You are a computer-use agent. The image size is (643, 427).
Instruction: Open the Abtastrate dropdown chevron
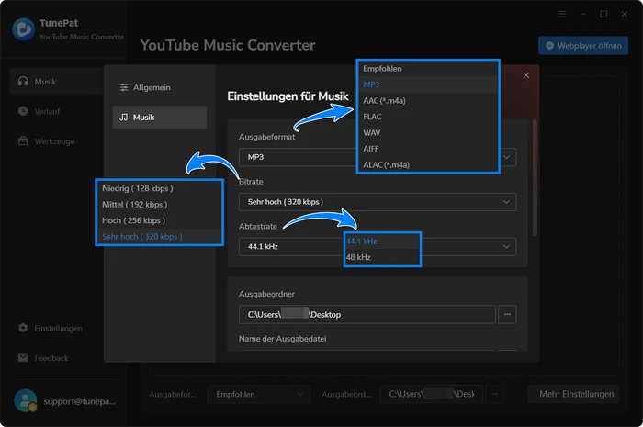tap(507, 247)
